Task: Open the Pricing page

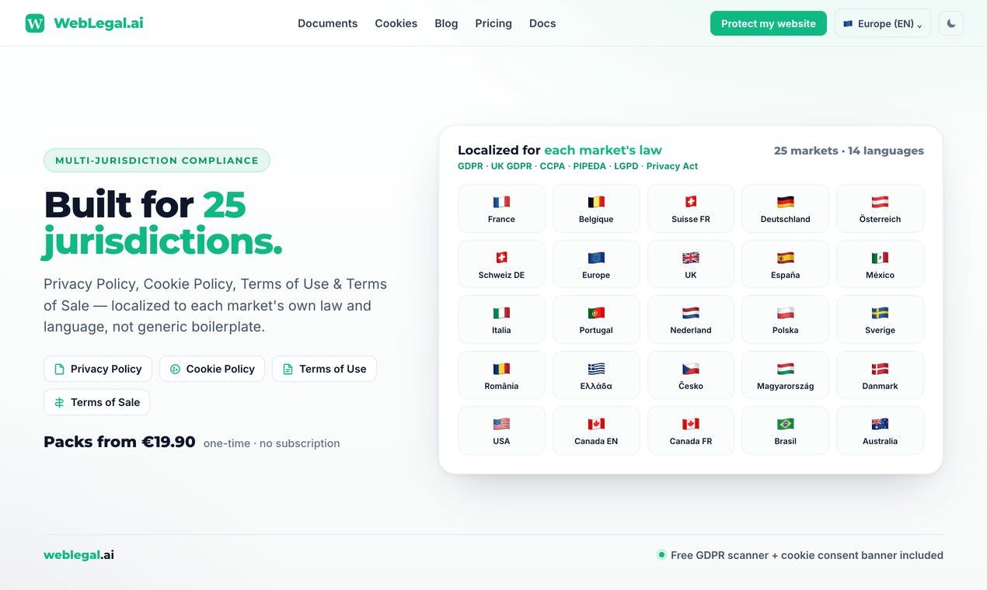Action: point(493,23)
